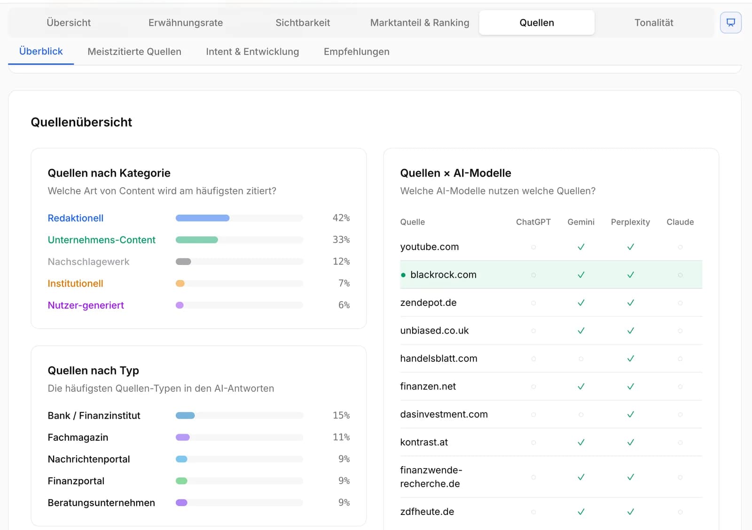Select the blackrock.com source row

(551, 275)
